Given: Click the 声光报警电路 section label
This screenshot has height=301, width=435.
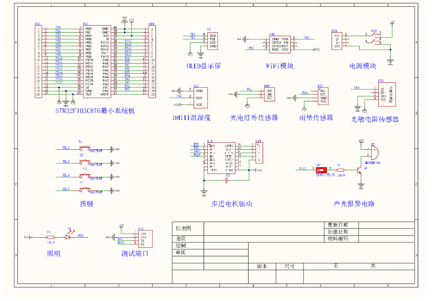Looking at the screenshot, I should [x=354, y=204].
